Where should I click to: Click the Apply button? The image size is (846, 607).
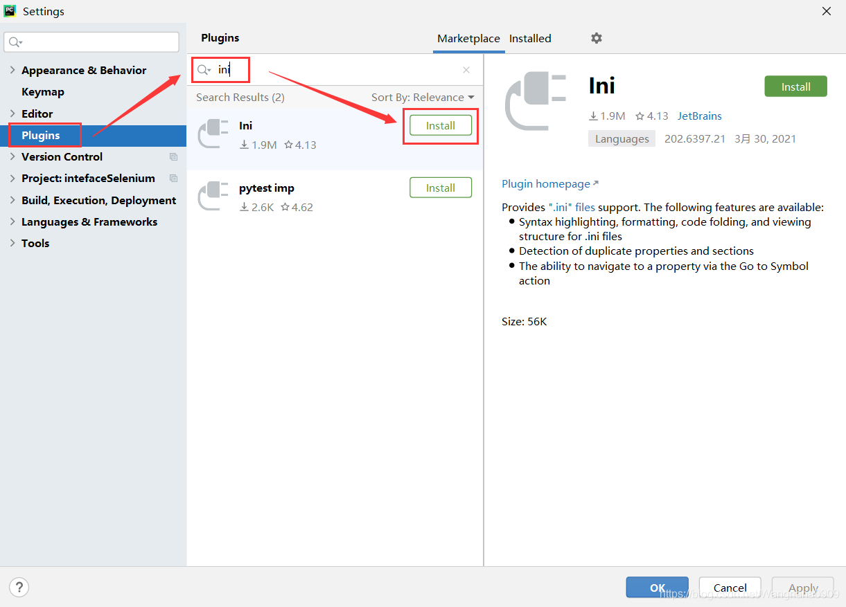coord(803,588)
